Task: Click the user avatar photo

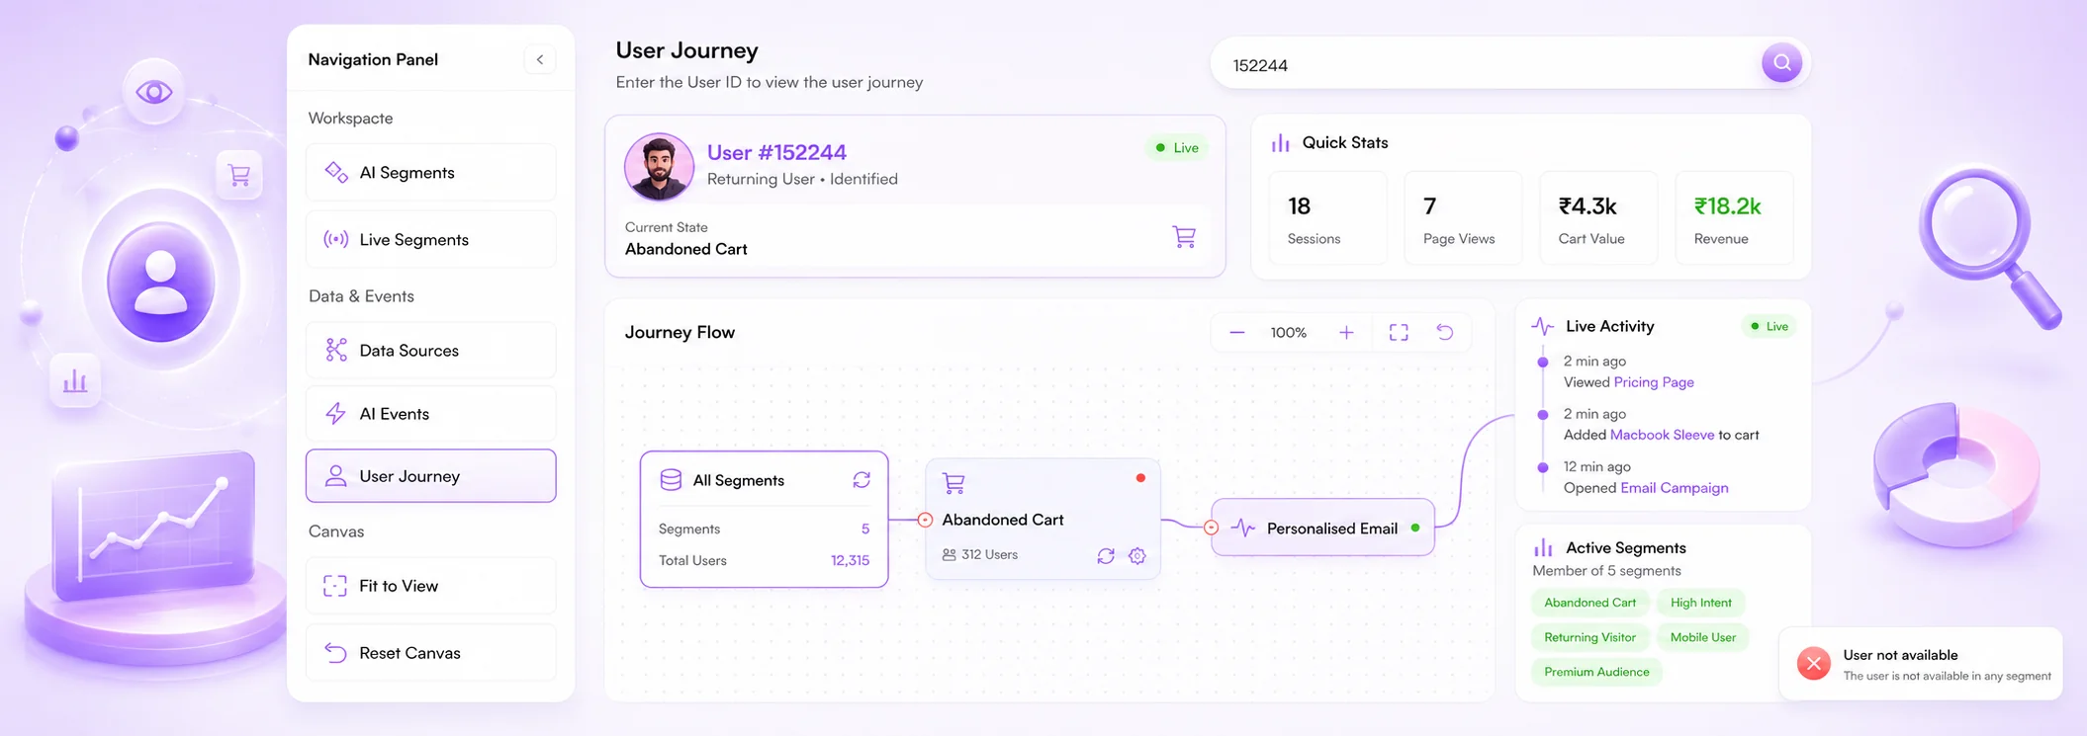Action: coord(659,166)
